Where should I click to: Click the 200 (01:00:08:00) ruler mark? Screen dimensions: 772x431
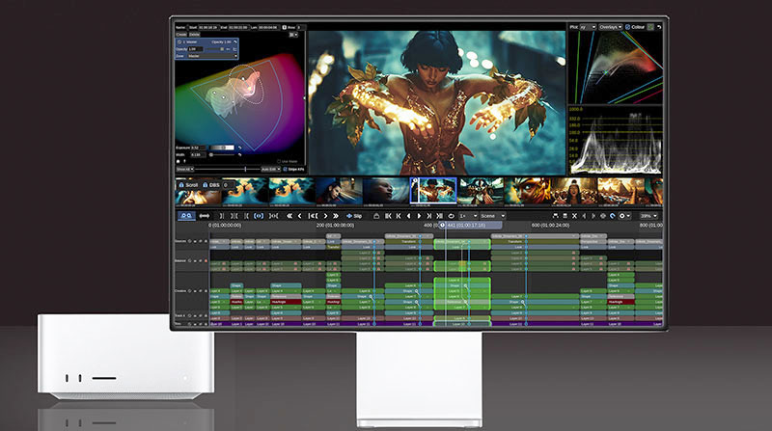point(335,226)
